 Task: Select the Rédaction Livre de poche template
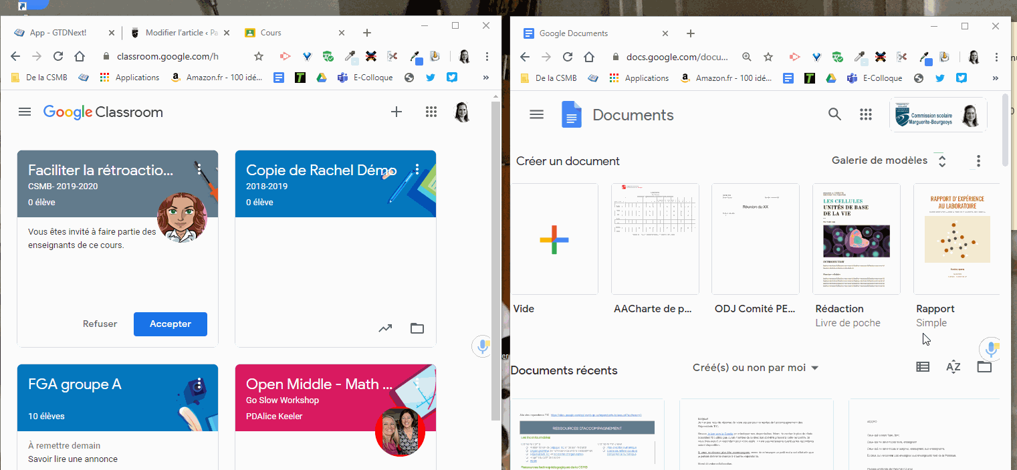click(x=856, y=239)
